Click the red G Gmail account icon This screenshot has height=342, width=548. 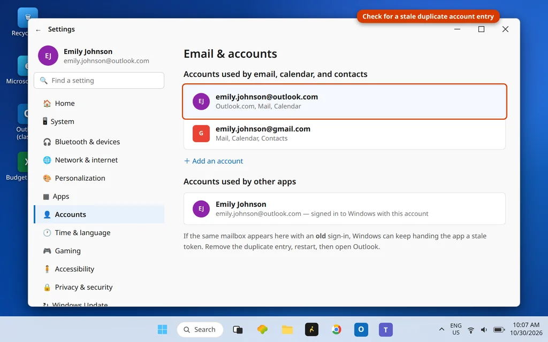tap(201, 133)
